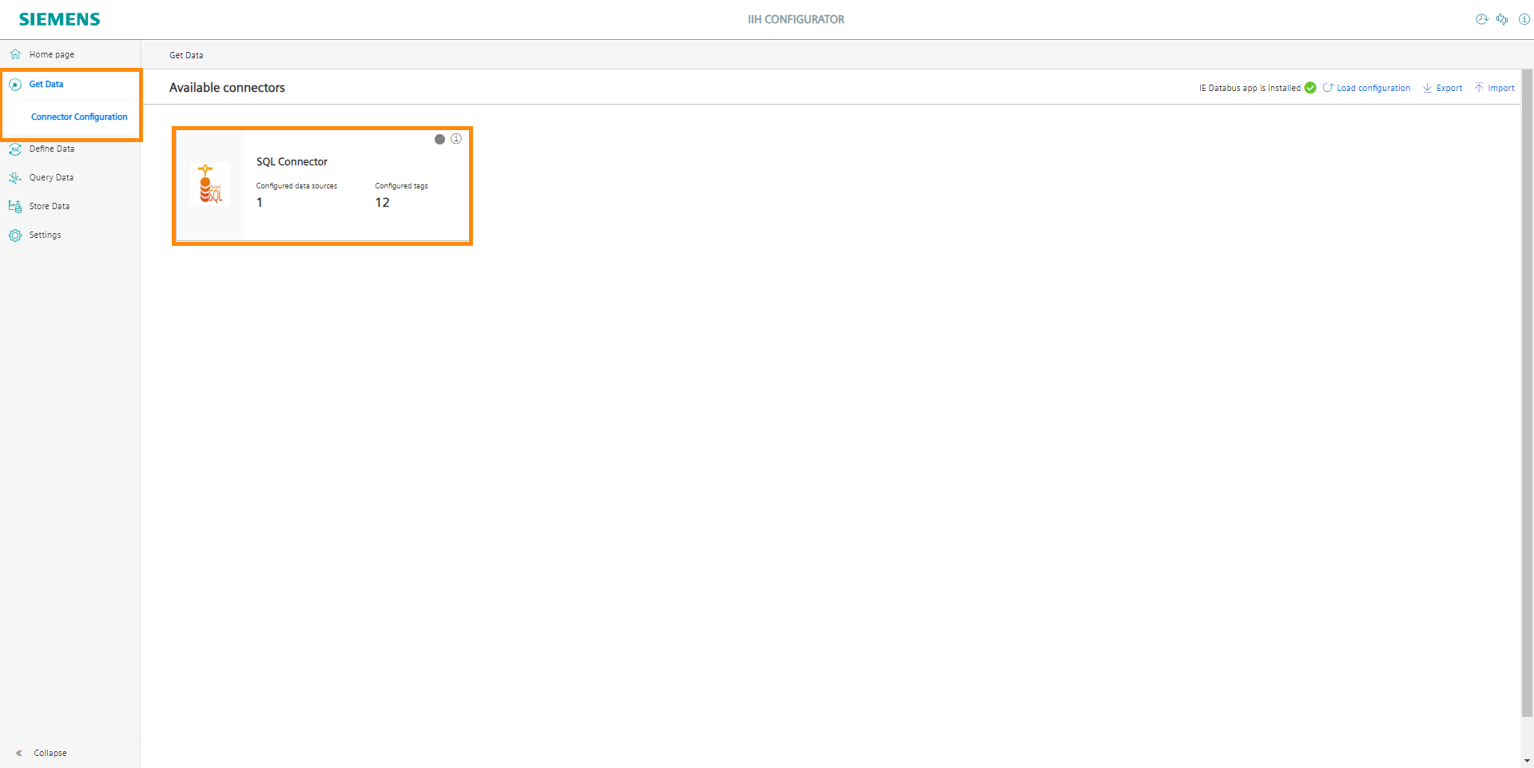This screenshot has width=1534, height=768.
Task: Open Settings via the gear icon
Action: 15,236
